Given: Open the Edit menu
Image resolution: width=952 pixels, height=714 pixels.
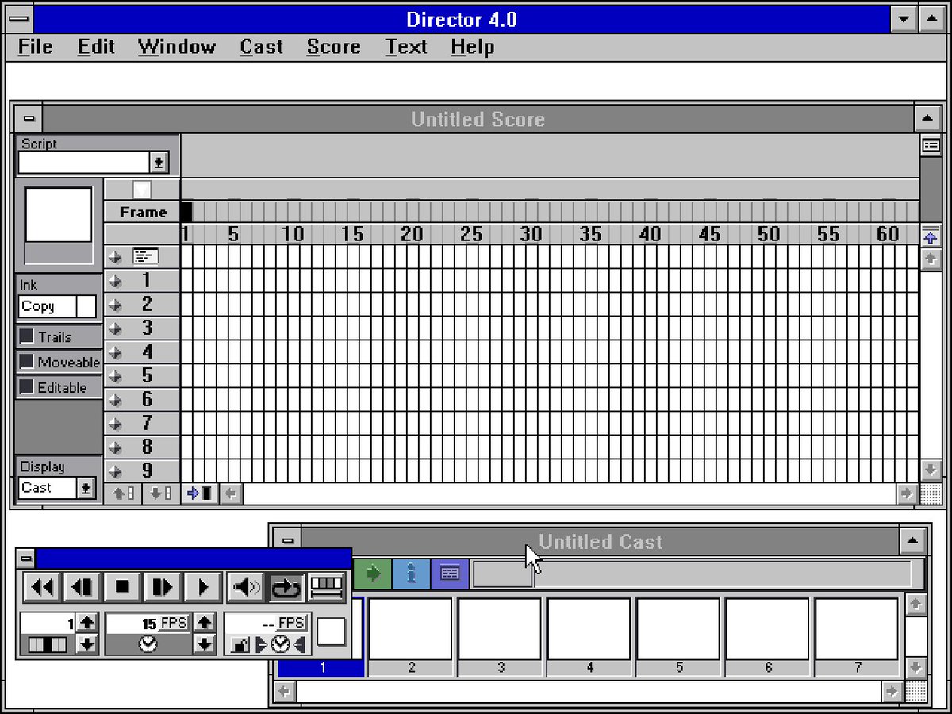Looking at the screenshot, I should pyautogui.click(x=96, y=47).
